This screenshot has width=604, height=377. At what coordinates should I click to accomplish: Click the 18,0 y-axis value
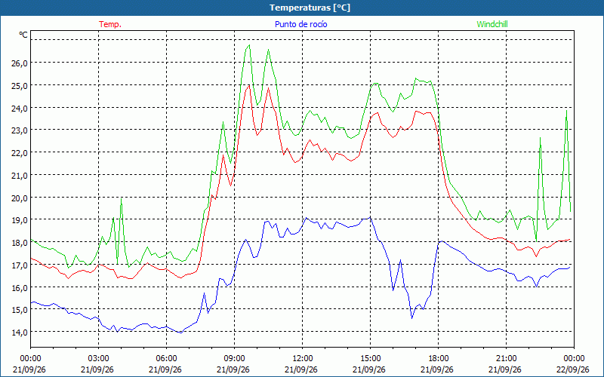20,243
